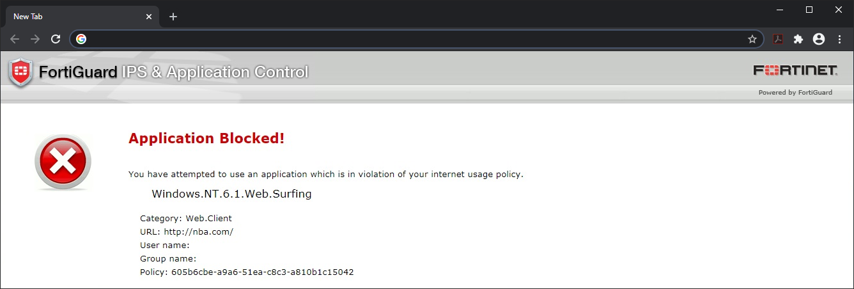Click the red X blocked icon
This screenshot has height=289, width=854.
pos(63,162)
